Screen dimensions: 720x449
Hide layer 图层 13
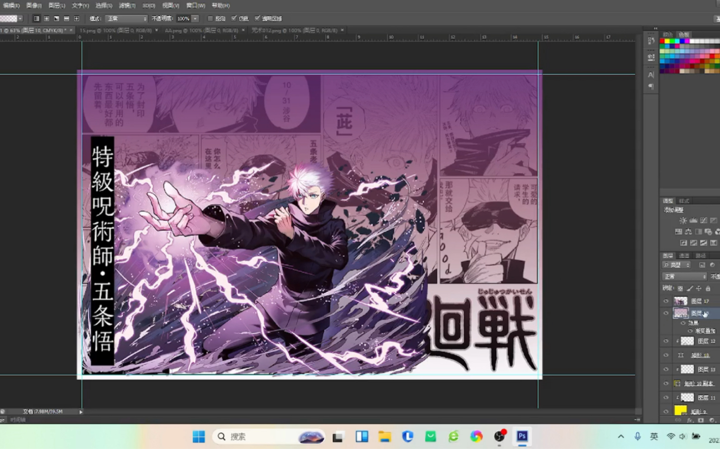coord(666,369)
